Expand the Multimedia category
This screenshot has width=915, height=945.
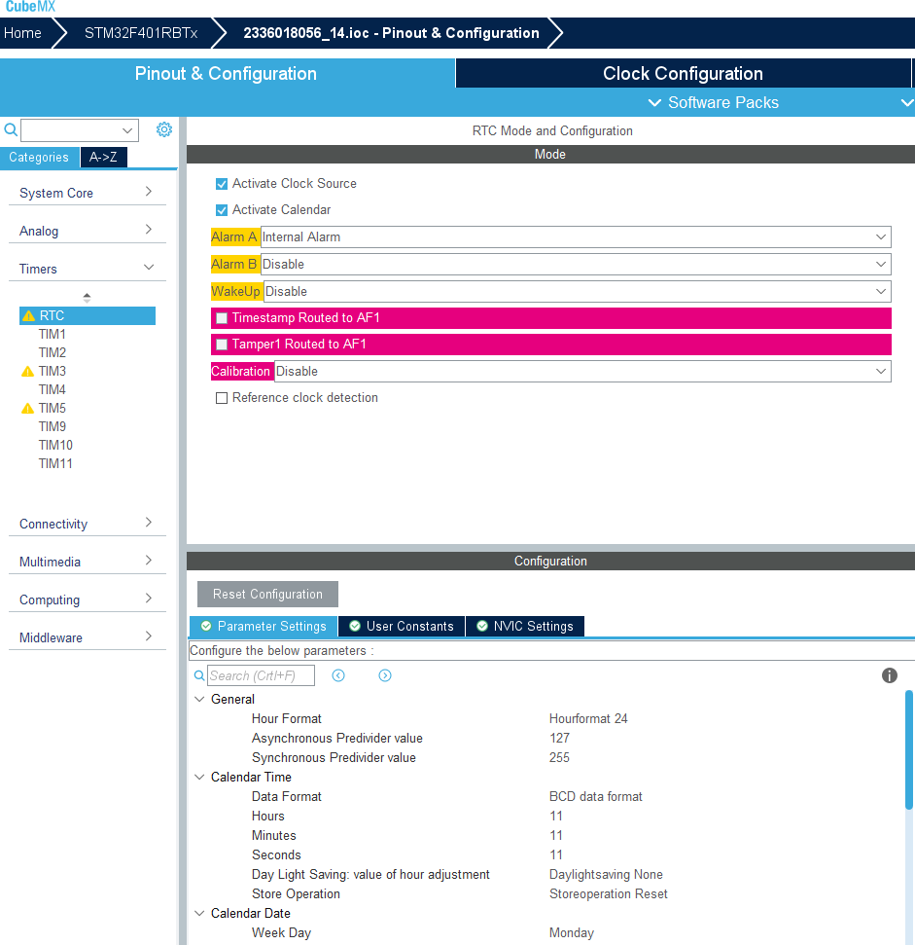click(x=88, y=562)
